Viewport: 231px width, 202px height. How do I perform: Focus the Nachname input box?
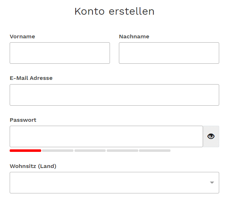click(x=169, y=53)
